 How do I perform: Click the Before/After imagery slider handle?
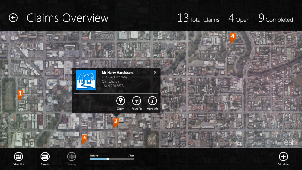tap(108, 159)
